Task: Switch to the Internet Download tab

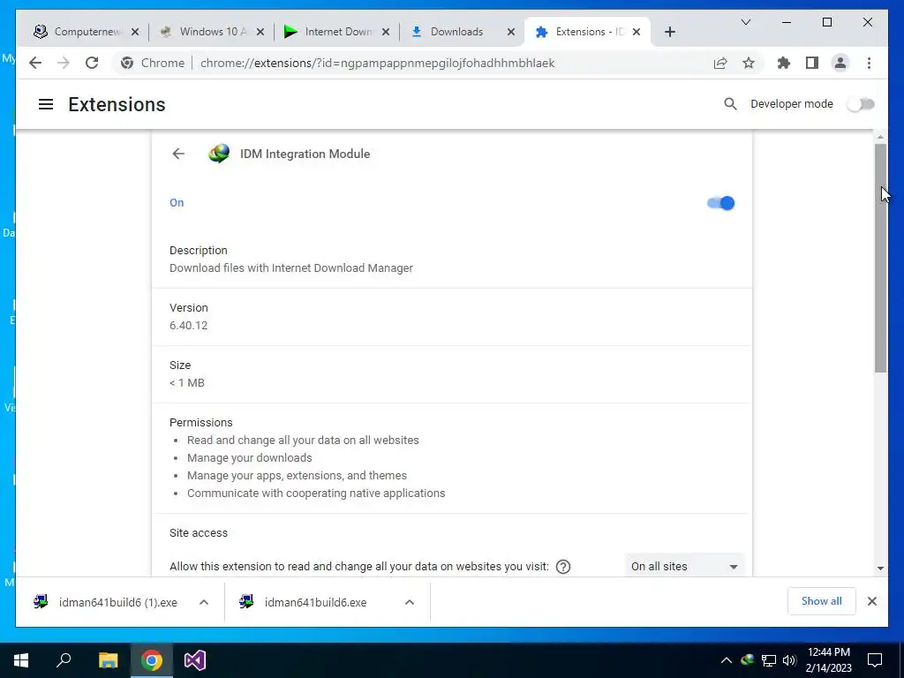Action: (336, 32)
